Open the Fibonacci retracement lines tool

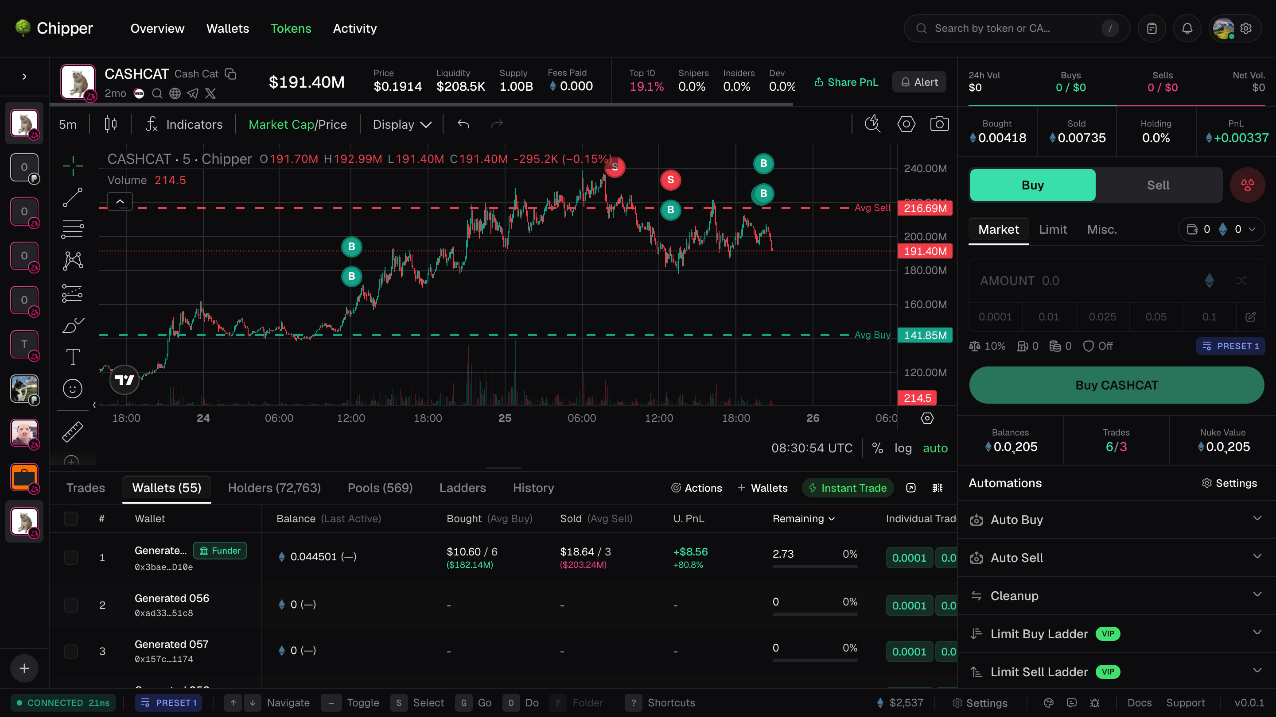[73, 229]
